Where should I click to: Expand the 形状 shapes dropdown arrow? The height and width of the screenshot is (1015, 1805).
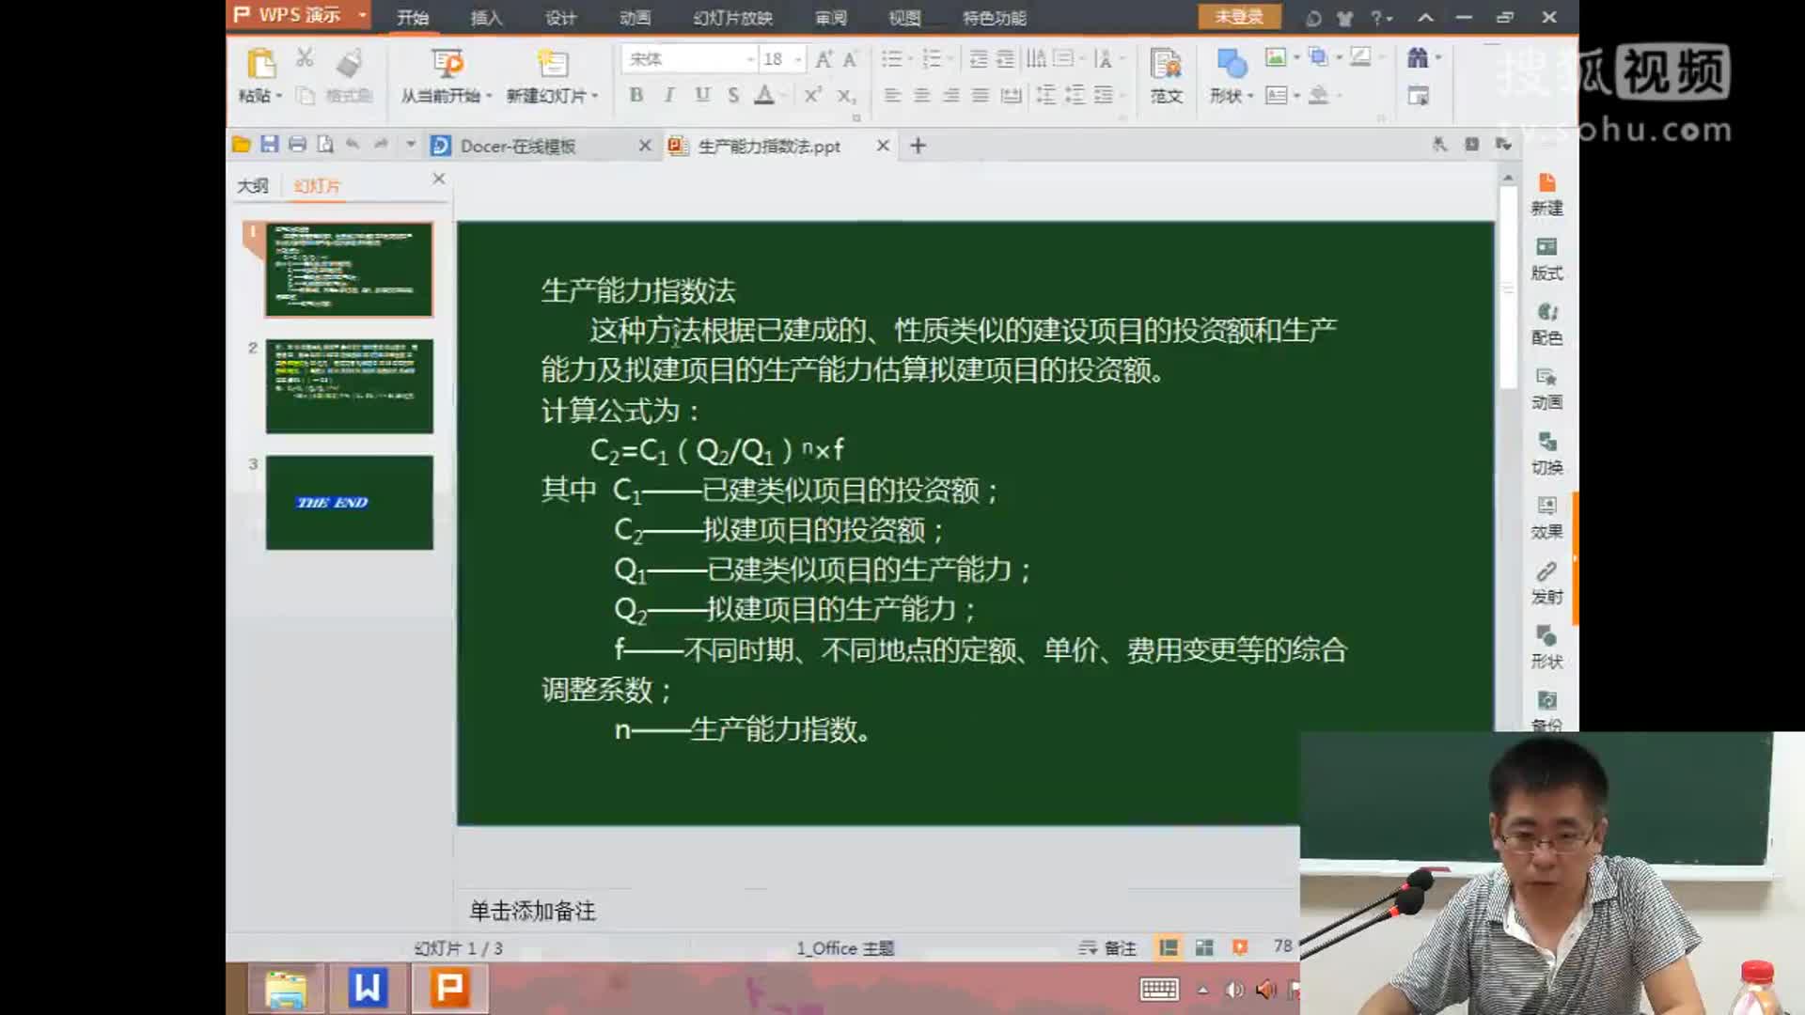1250,96
